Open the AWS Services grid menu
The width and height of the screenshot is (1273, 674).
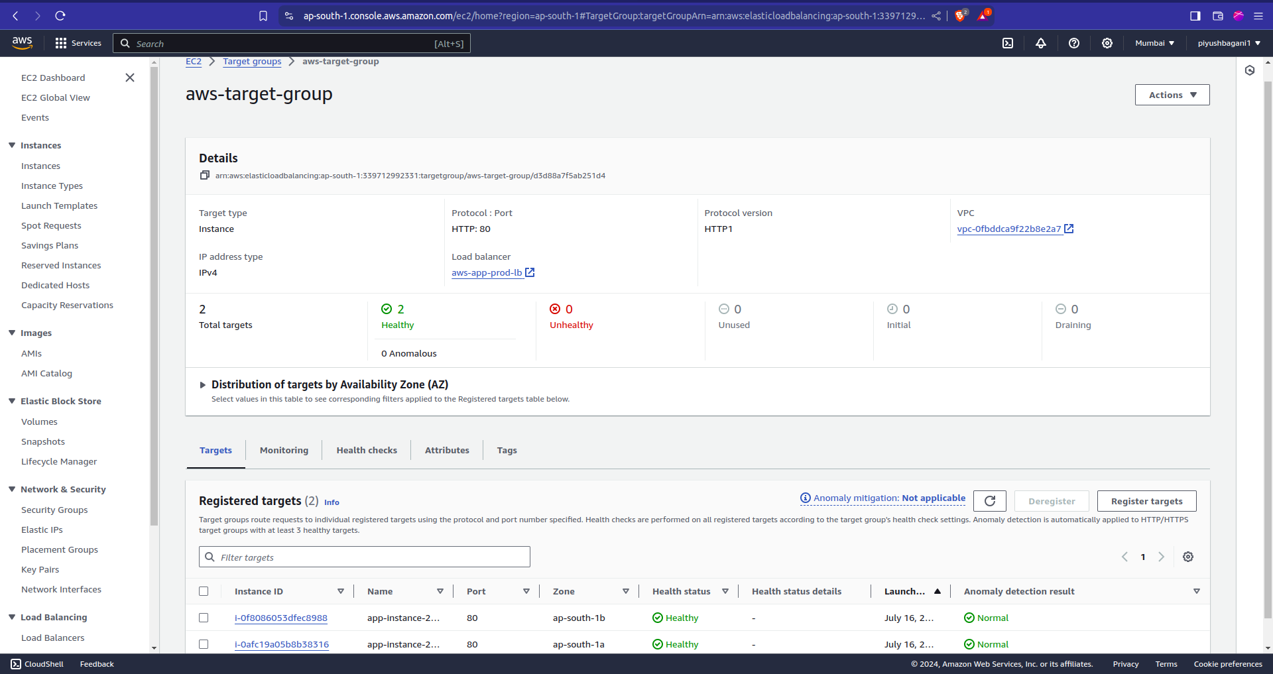(61, 43)
